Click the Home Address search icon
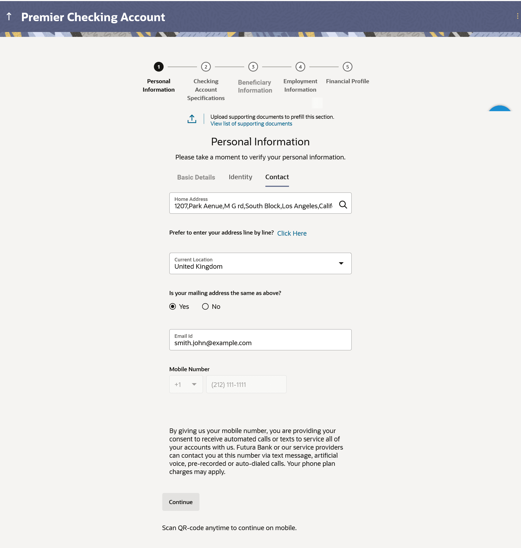Viewport: 521px width, 548px height. click(343, 205)
